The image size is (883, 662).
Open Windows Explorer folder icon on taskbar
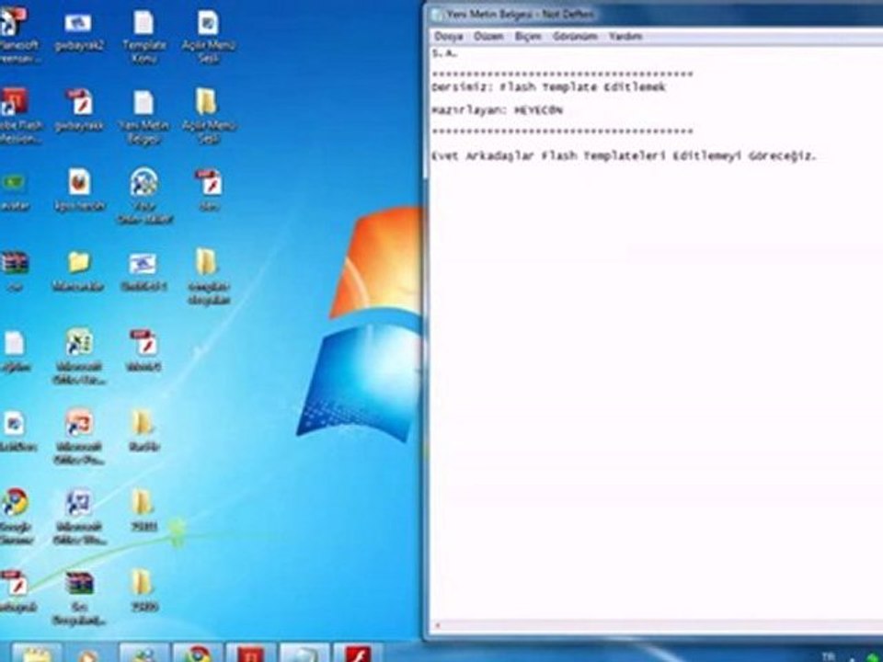pyautogui.click(x=36, y=653)
